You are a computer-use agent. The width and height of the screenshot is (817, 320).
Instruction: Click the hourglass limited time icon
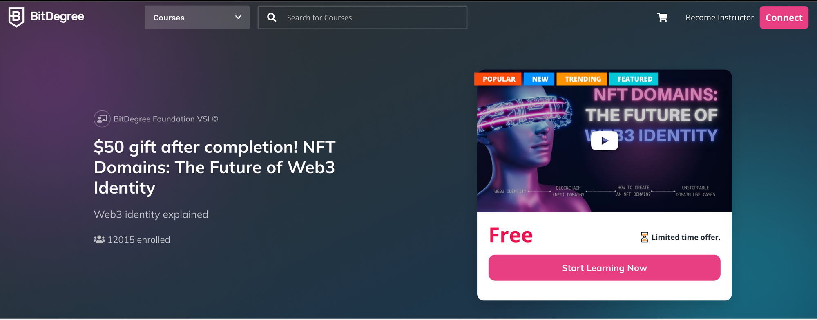tap(644, 237)
